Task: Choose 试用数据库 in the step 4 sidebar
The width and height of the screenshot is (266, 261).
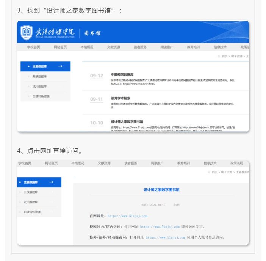Action: coord(31,202)
